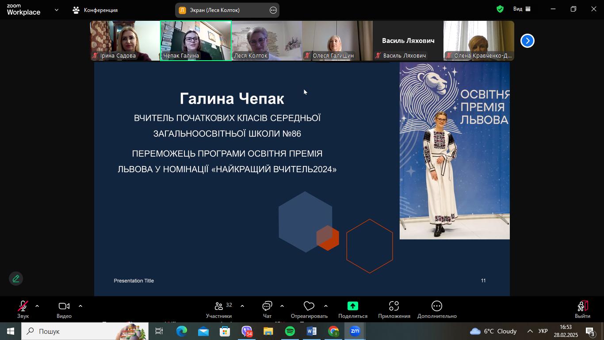604x340 pixels.
Task: Open the annotation pencil tool
Action: coord(16,278)
